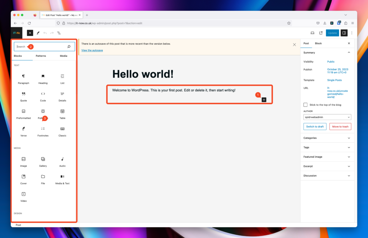Screen dimensions: 368x238
Task: Select the pencil Tools icon
Action: (38, 33)
